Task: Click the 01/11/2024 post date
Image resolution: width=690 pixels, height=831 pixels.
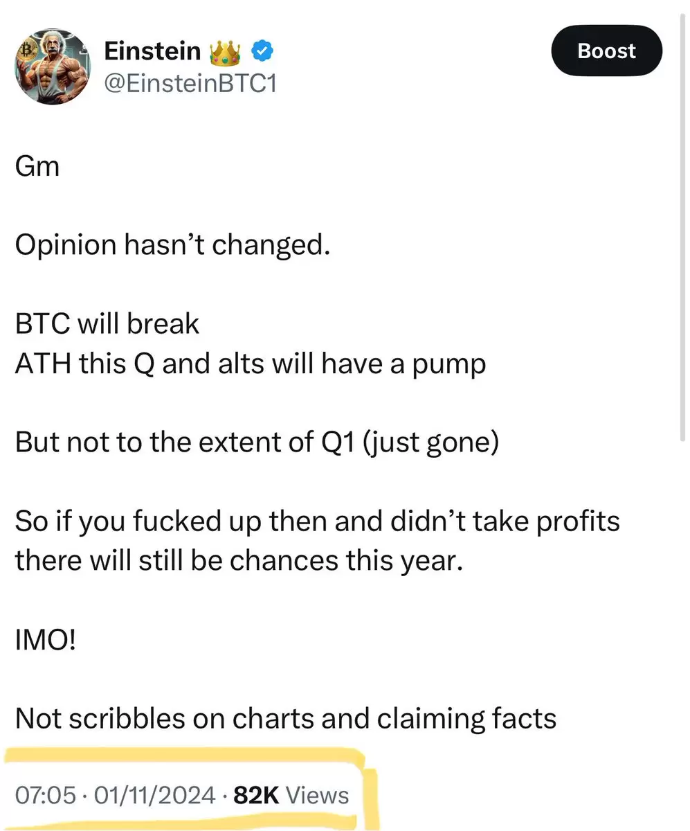Action: click(x=152, y=796)
